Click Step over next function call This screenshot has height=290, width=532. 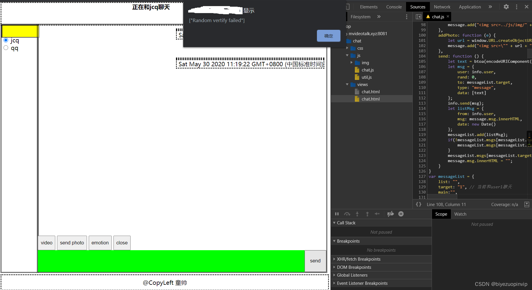coord(347,214)
